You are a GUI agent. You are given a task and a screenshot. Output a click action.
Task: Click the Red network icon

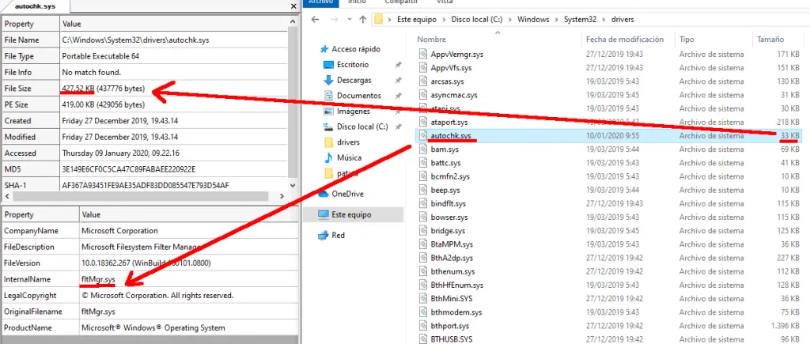point(324,236)
